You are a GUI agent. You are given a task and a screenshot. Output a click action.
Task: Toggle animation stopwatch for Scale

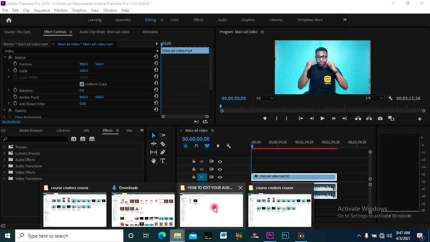[15, 71]
